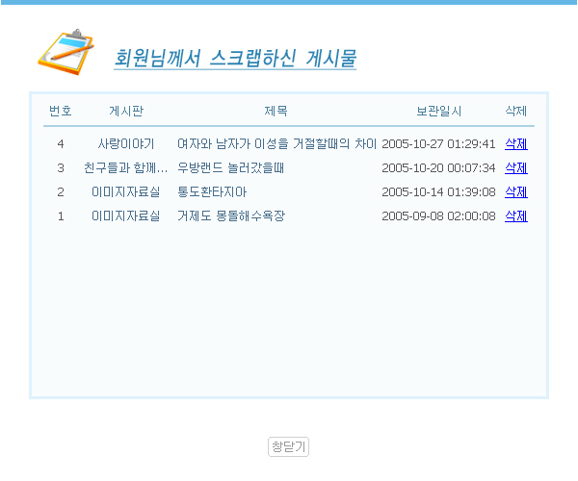The image size is (578, 481).
Task: Click the clipboard and pencil icon
Action: [x=66, y=52]
